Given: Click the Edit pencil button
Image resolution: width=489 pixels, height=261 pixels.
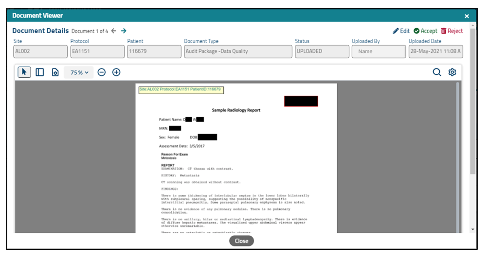Looking at the screenshot, I should coord(401,31).
